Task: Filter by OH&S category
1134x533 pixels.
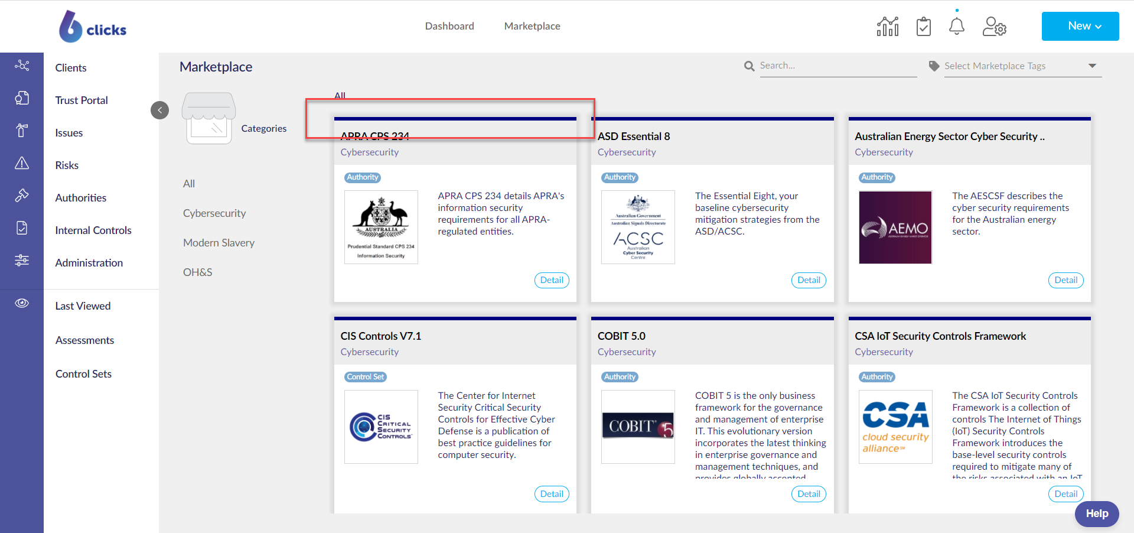Action: (x=197, y=272)
